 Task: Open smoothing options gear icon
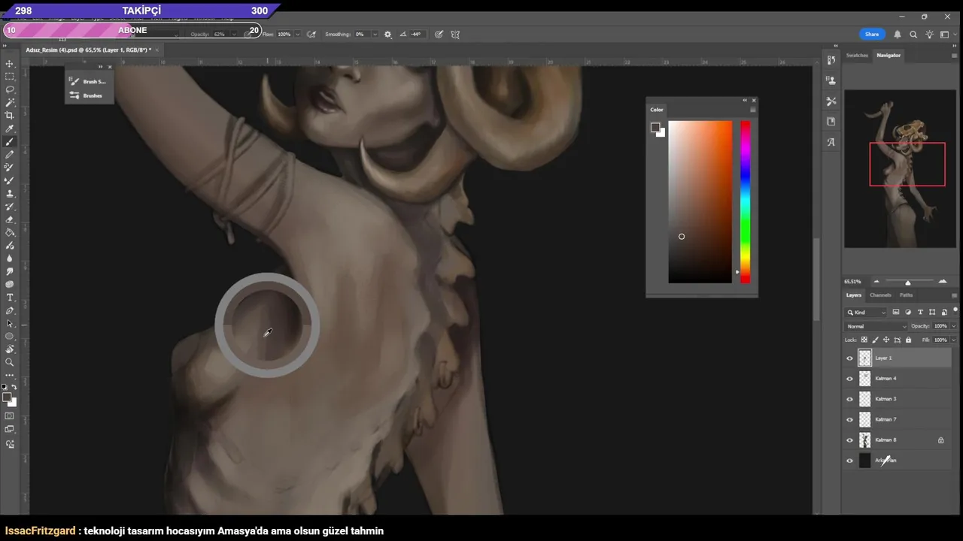tap(388, 35)
